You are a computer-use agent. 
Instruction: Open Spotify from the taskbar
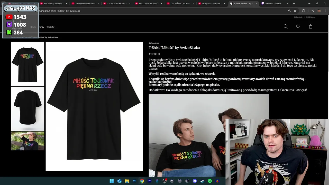pyautogui.click(x=210, y=181)
